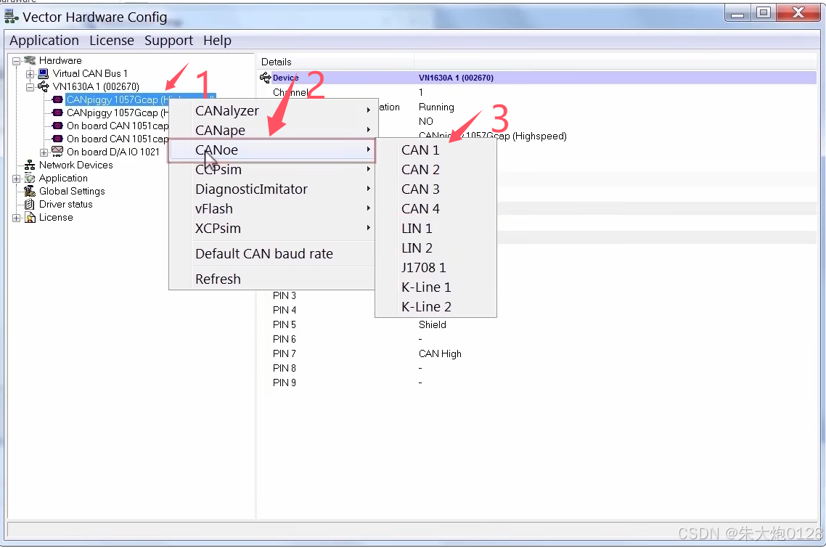Click the PIN 7 row label
This screenshot has height=548, width=826.
coord(285,353)
